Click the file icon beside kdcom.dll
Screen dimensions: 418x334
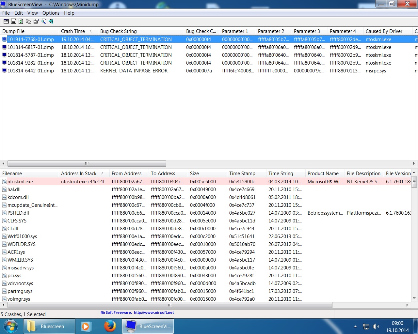tap(4, 197)
